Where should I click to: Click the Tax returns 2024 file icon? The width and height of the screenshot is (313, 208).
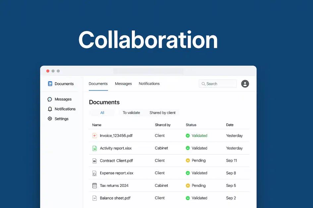click(x=95, y=186)
